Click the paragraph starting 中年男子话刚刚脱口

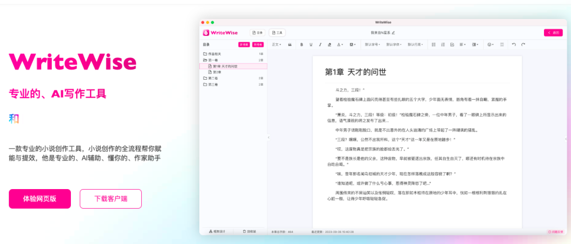pos(406,130)
